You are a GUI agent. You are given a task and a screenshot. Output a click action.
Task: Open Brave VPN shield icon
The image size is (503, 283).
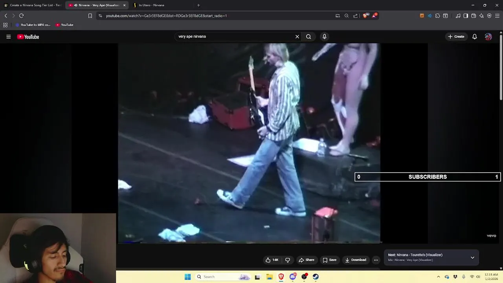[489, 16]
